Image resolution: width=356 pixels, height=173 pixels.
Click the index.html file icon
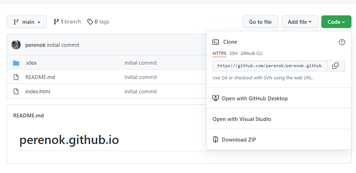pos(16,92)
